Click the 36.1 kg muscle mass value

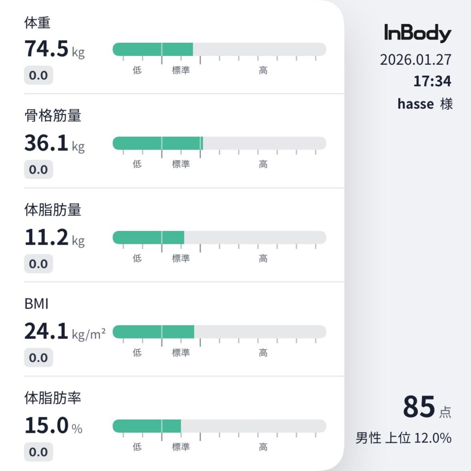point(54,144)
